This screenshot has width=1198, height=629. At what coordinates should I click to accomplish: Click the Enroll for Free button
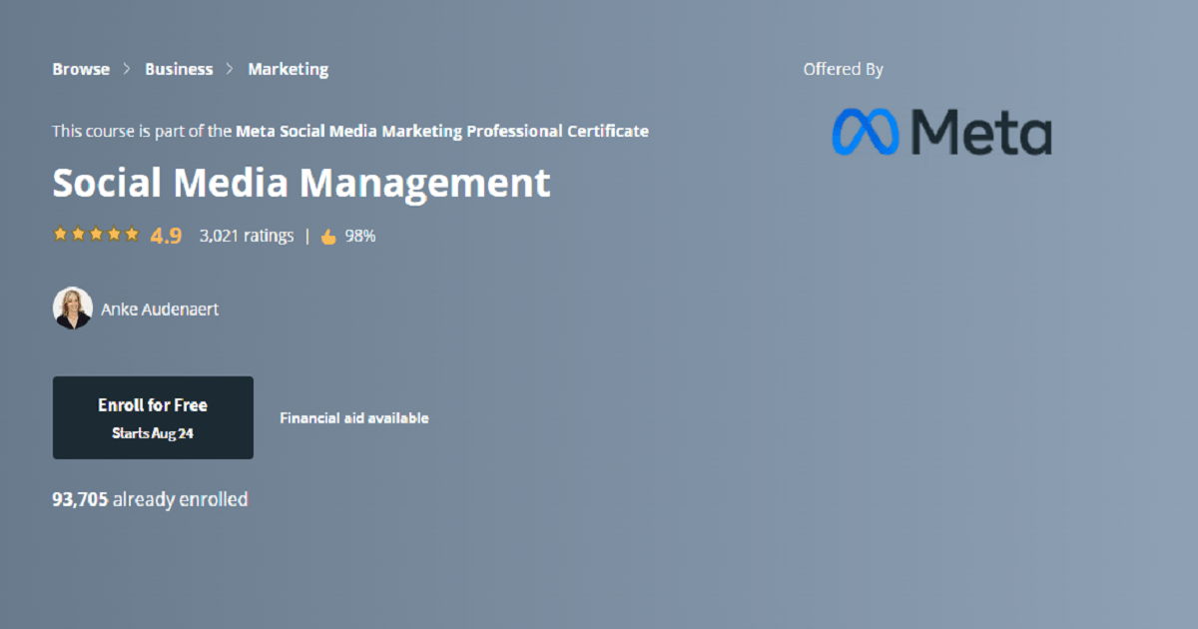tap(153, 417)
